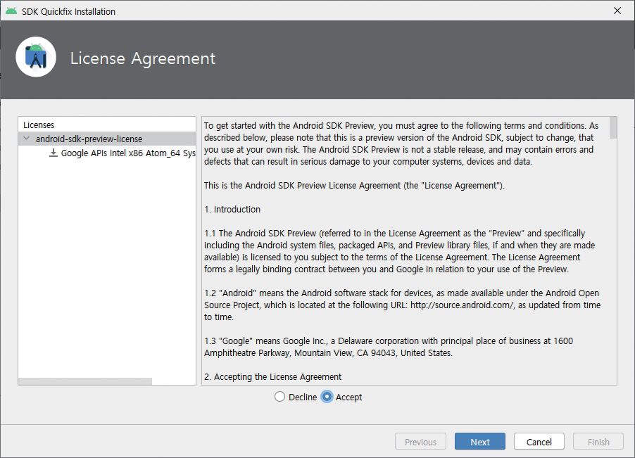Click Licenses panel horizontal scrollbar
Image resolution: width=635 pixels, height=458 pixels.
click(85, 381)
